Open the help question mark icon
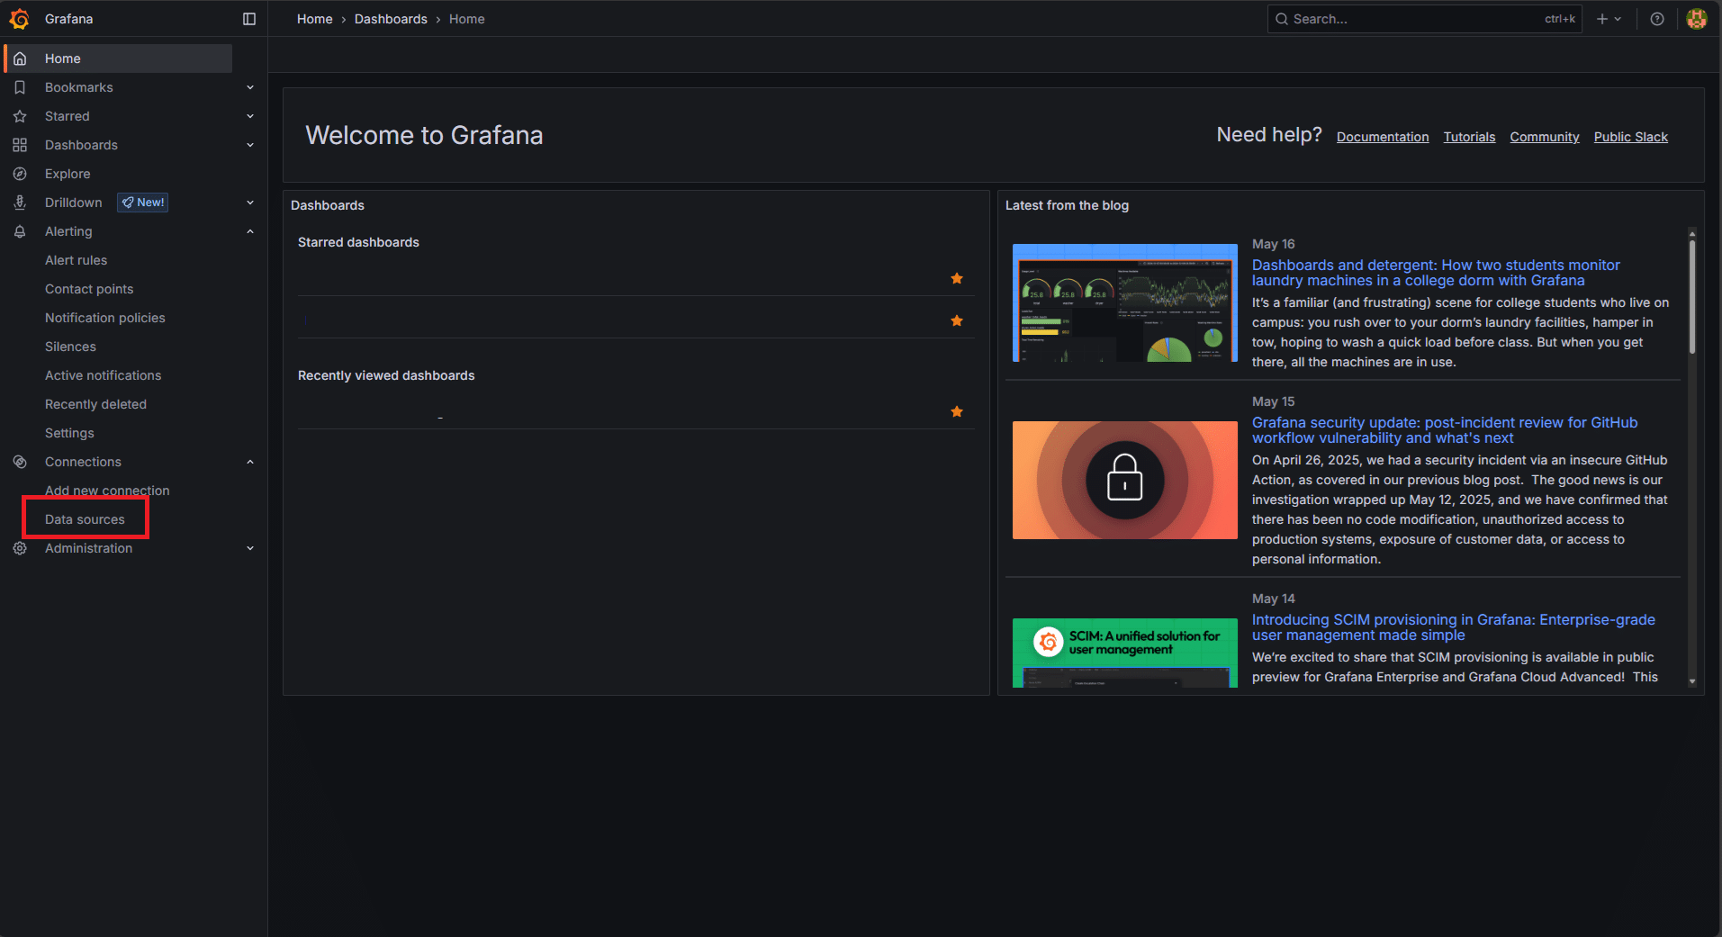The height and width of the screenshot is (937, 1722). [x=1657, y=19]
